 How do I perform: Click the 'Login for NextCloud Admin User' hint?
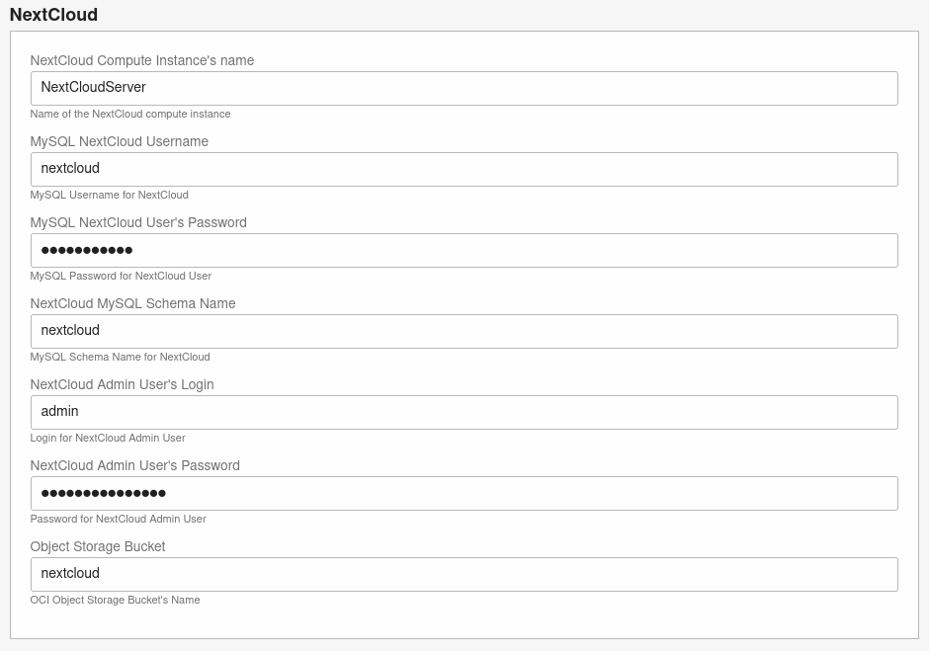coord(108,438)
